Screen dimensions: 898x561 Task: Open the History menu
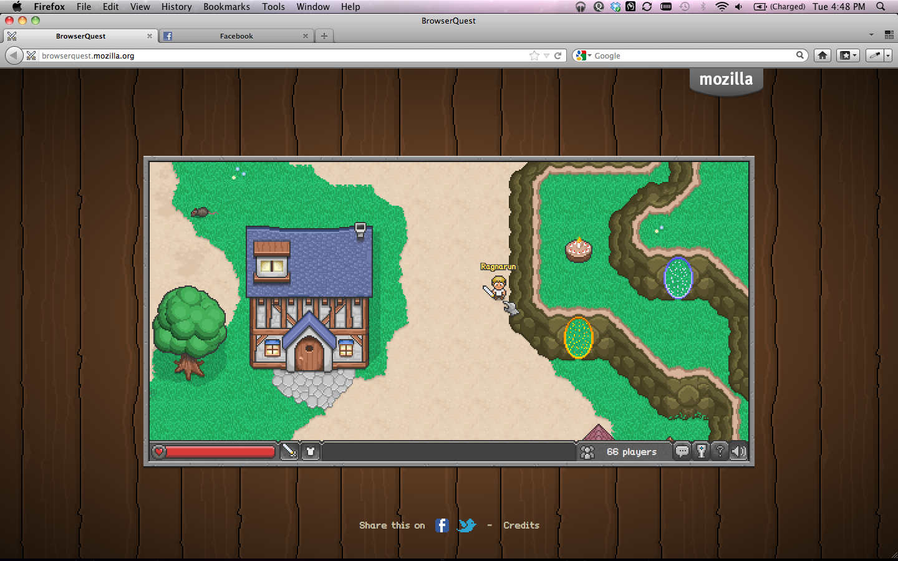(176, 6)
